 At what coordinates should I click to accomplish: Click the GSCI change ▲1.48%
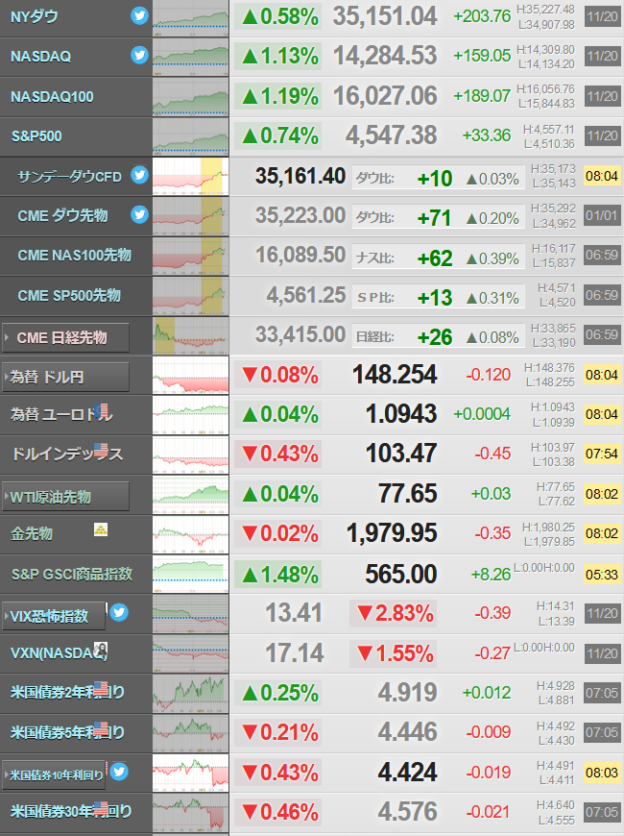(278, 575)
